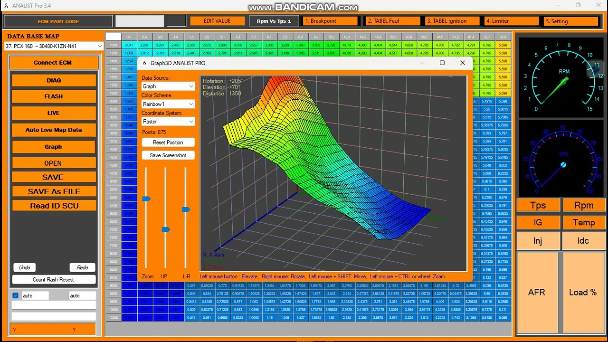Click Count Flash Resest button
The image size is (608, 342).
tap(53, 280)
